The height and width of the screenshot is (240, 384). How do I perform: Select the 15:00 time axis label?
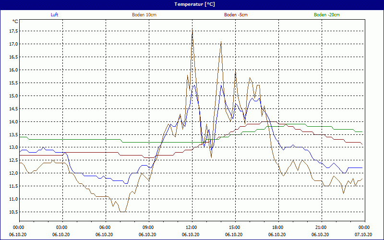coord(235,228)
